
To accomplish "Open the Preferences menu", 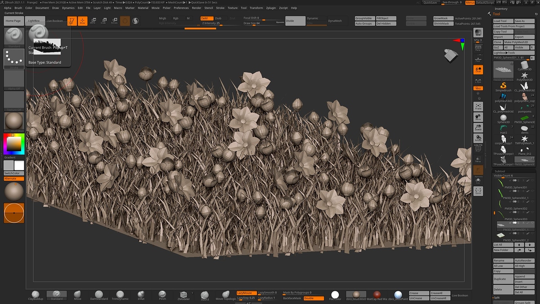I will click(181, 8).
